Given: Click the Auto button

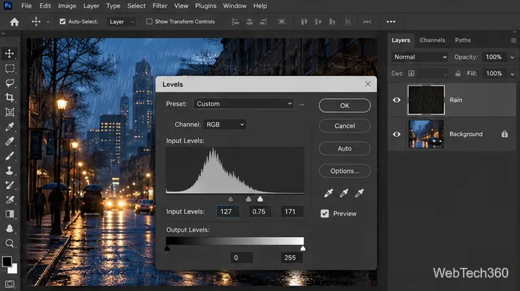Looking at the screenshot, I should click(x=344, y=149).
